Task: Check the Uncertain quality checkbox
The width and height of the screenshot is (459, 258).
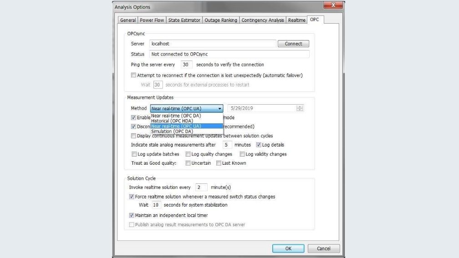Action: tap(188, 163)
